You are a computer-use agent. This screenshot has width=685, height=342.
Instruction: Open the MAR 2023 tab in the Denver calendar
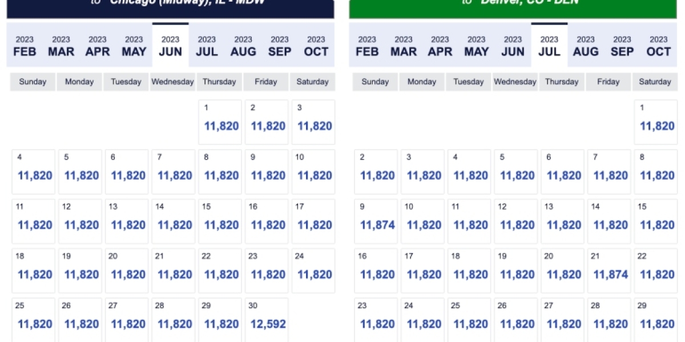(404, 46)
